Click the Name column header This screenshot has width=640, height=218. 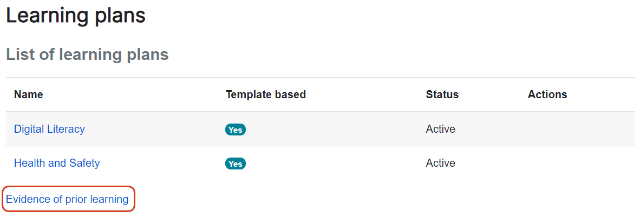click(x=29, y=94)
